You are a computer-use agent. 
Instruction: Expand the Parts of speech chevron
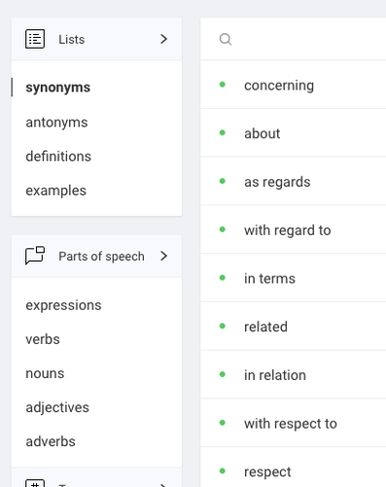pos(163,256)
